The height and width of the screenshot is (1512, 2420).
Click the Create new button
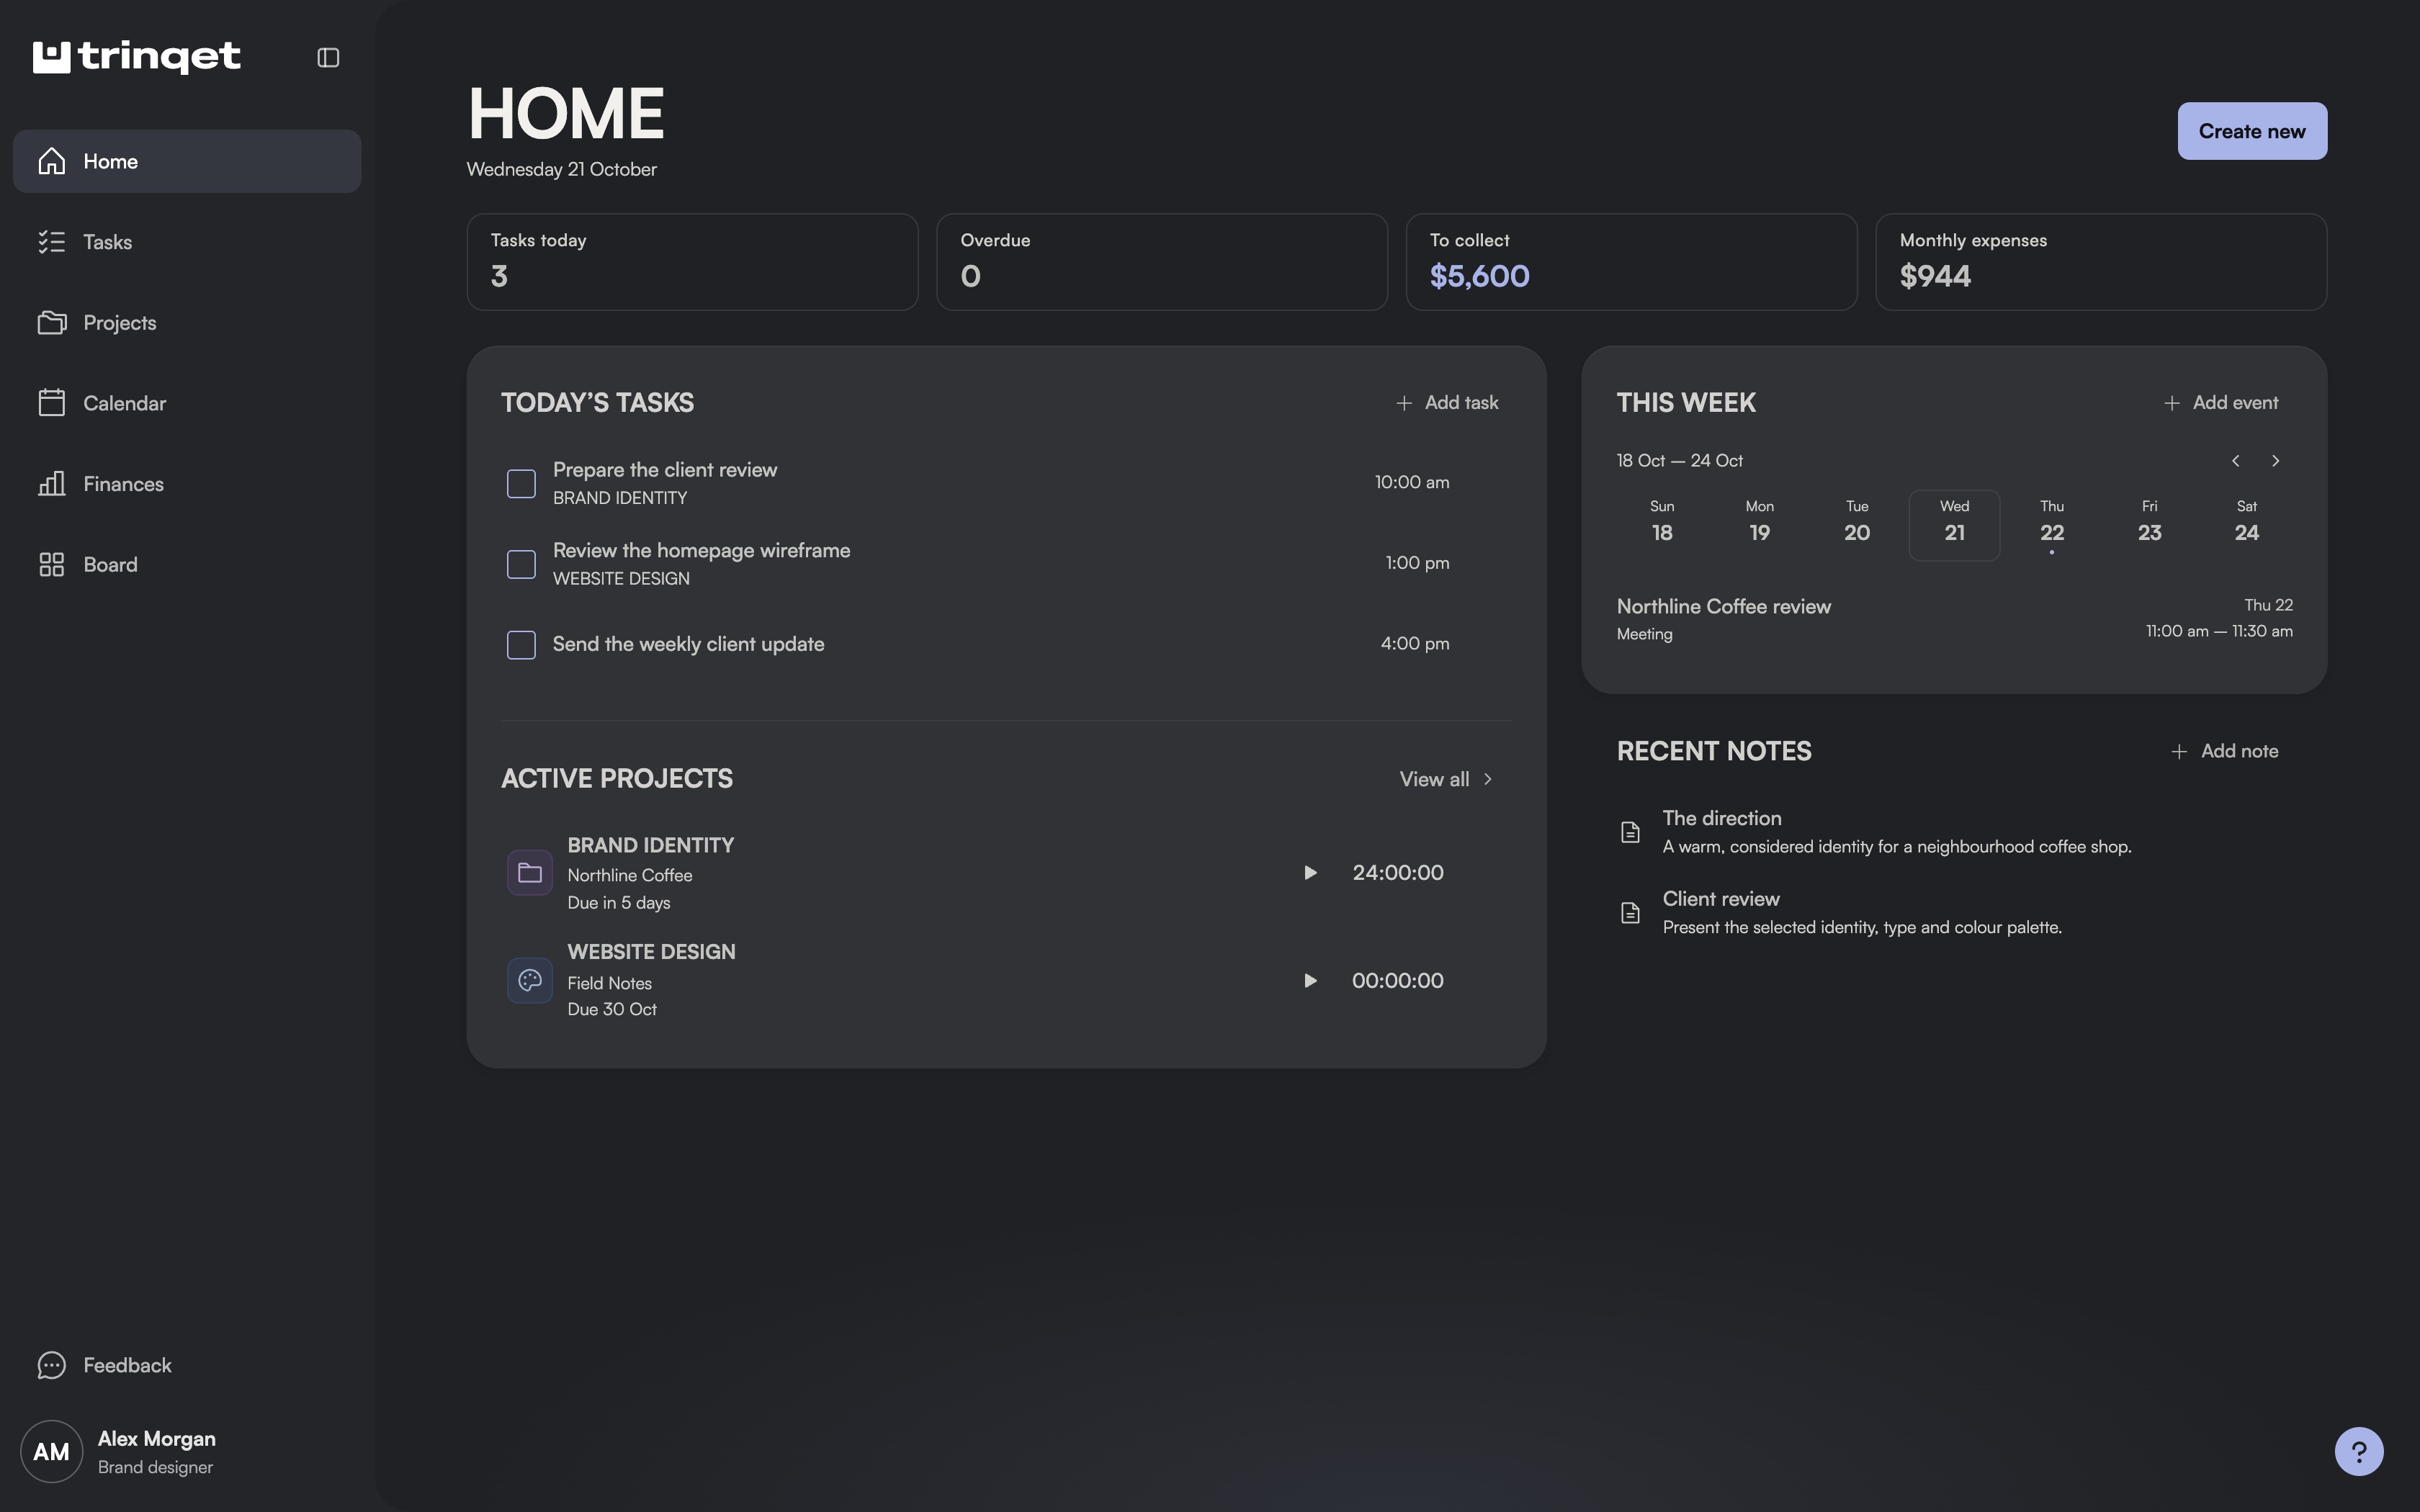(2252, 131)
